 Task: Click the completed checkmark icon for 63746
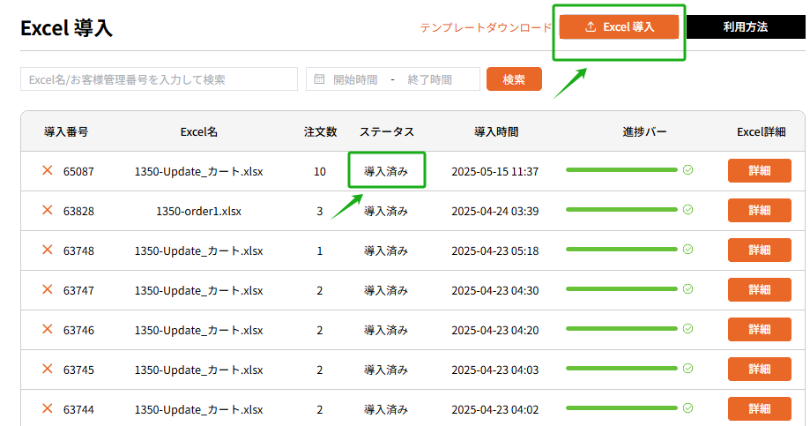click(x=687, y=329)
